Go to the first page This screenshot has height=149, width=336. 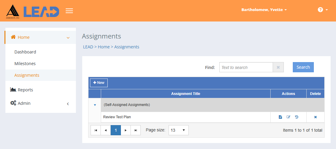(x=96, y=130)
